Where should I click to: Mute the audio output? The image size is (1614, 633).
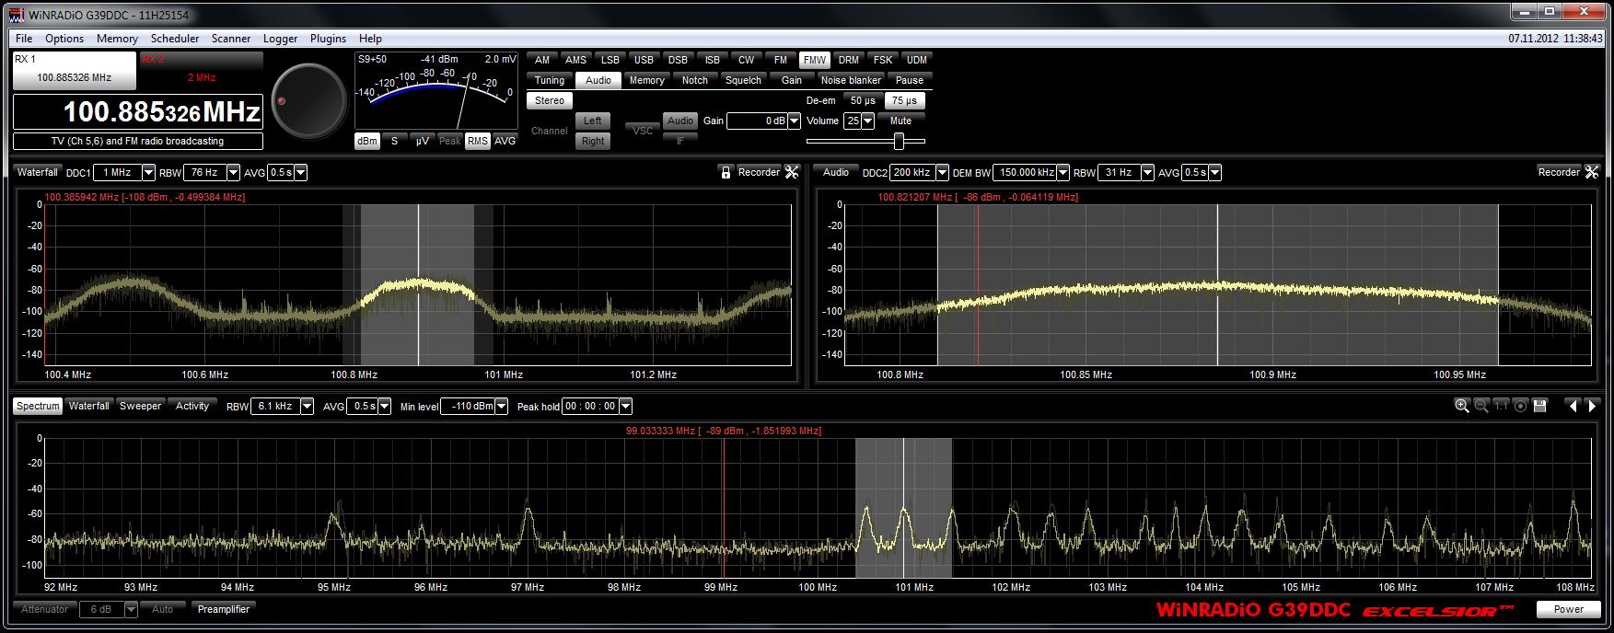tap(900, 121)
